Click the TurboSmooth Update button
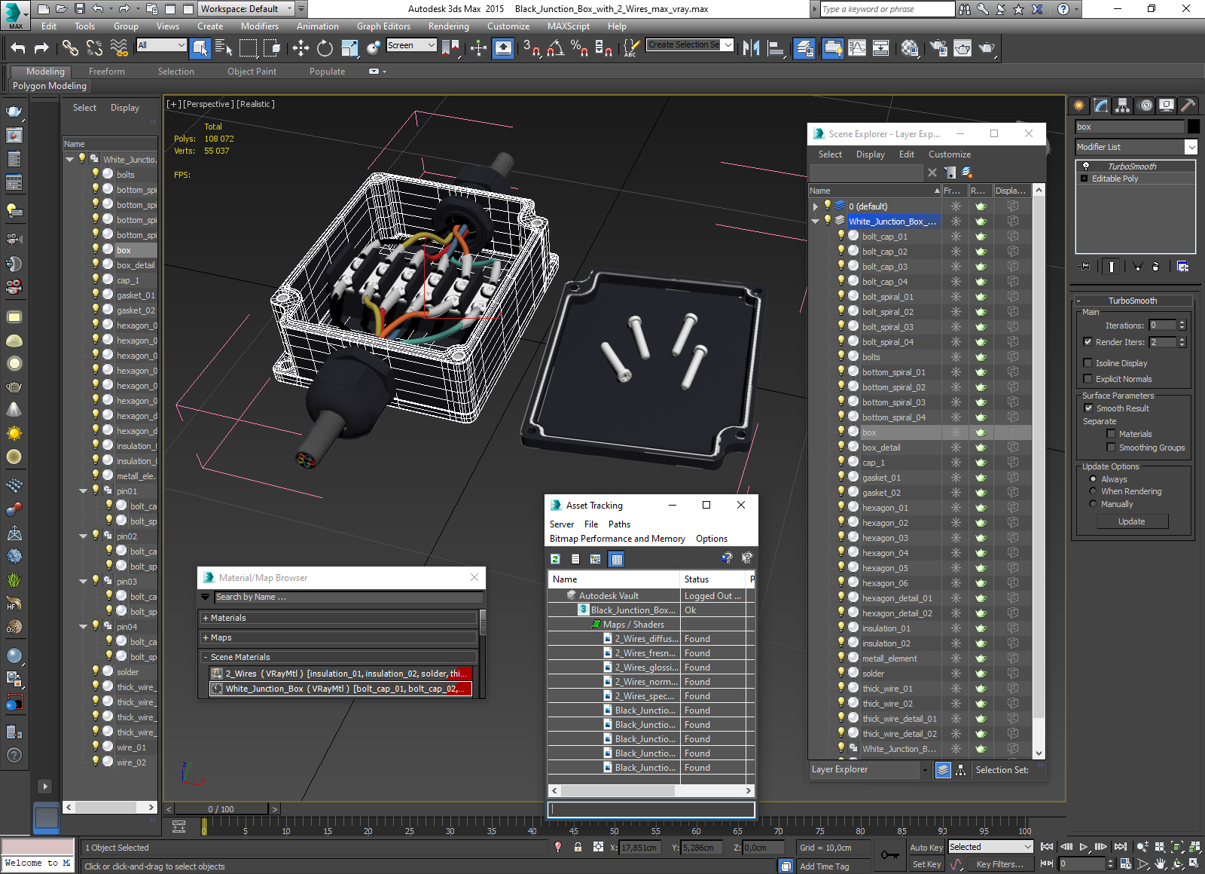1205x874 pixels. point(1131,521)
